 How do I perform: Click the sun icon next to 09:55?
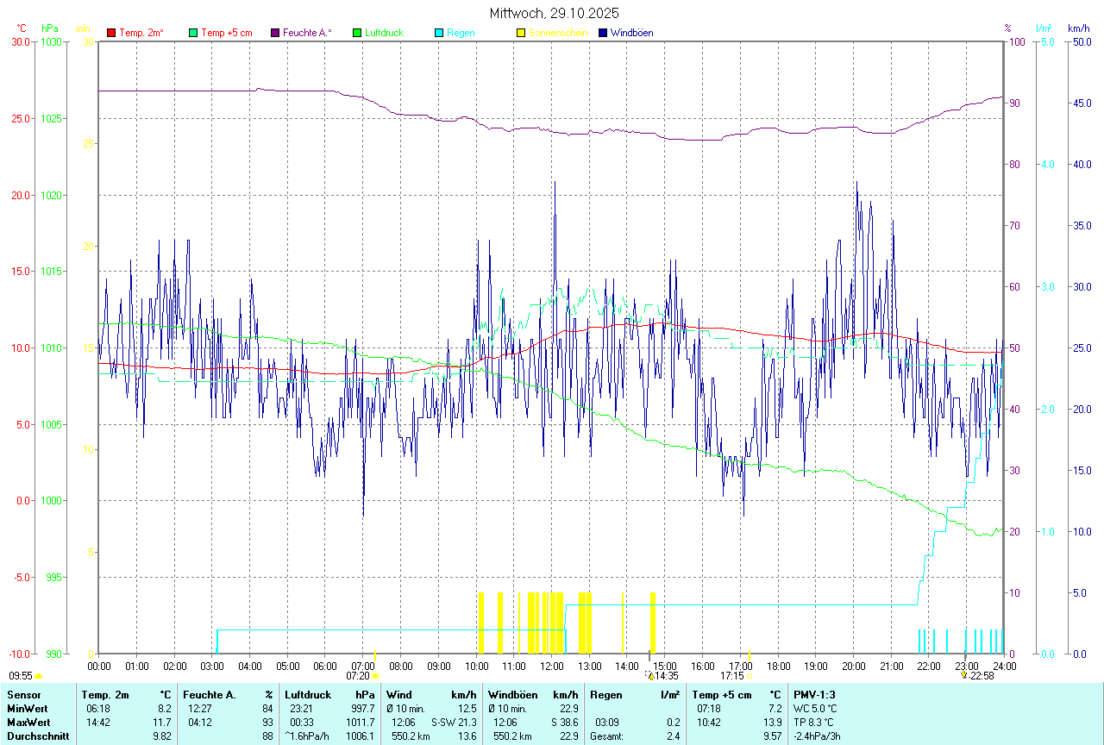38,677
